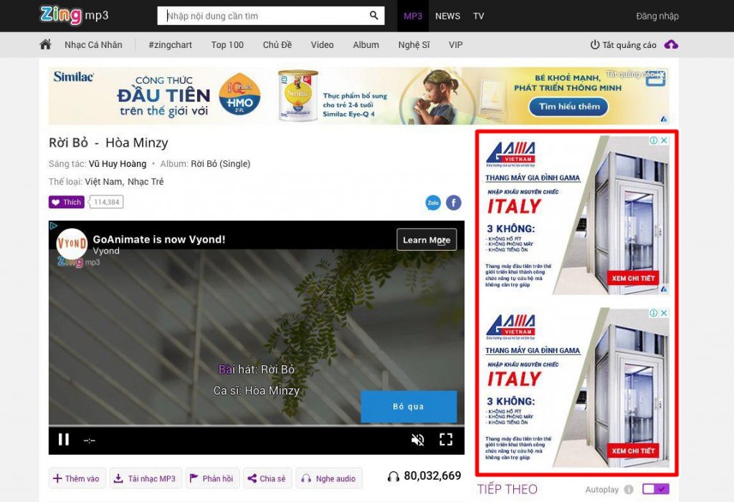734x502 pixels.
Task: Click AdChoices icon above video player
Action: [53, 226]
